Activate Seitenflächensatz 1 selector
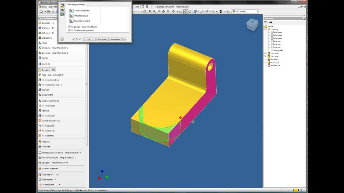The height and width of the screenshot is (193, 344). pyautogui.click(x=71, y=11)
